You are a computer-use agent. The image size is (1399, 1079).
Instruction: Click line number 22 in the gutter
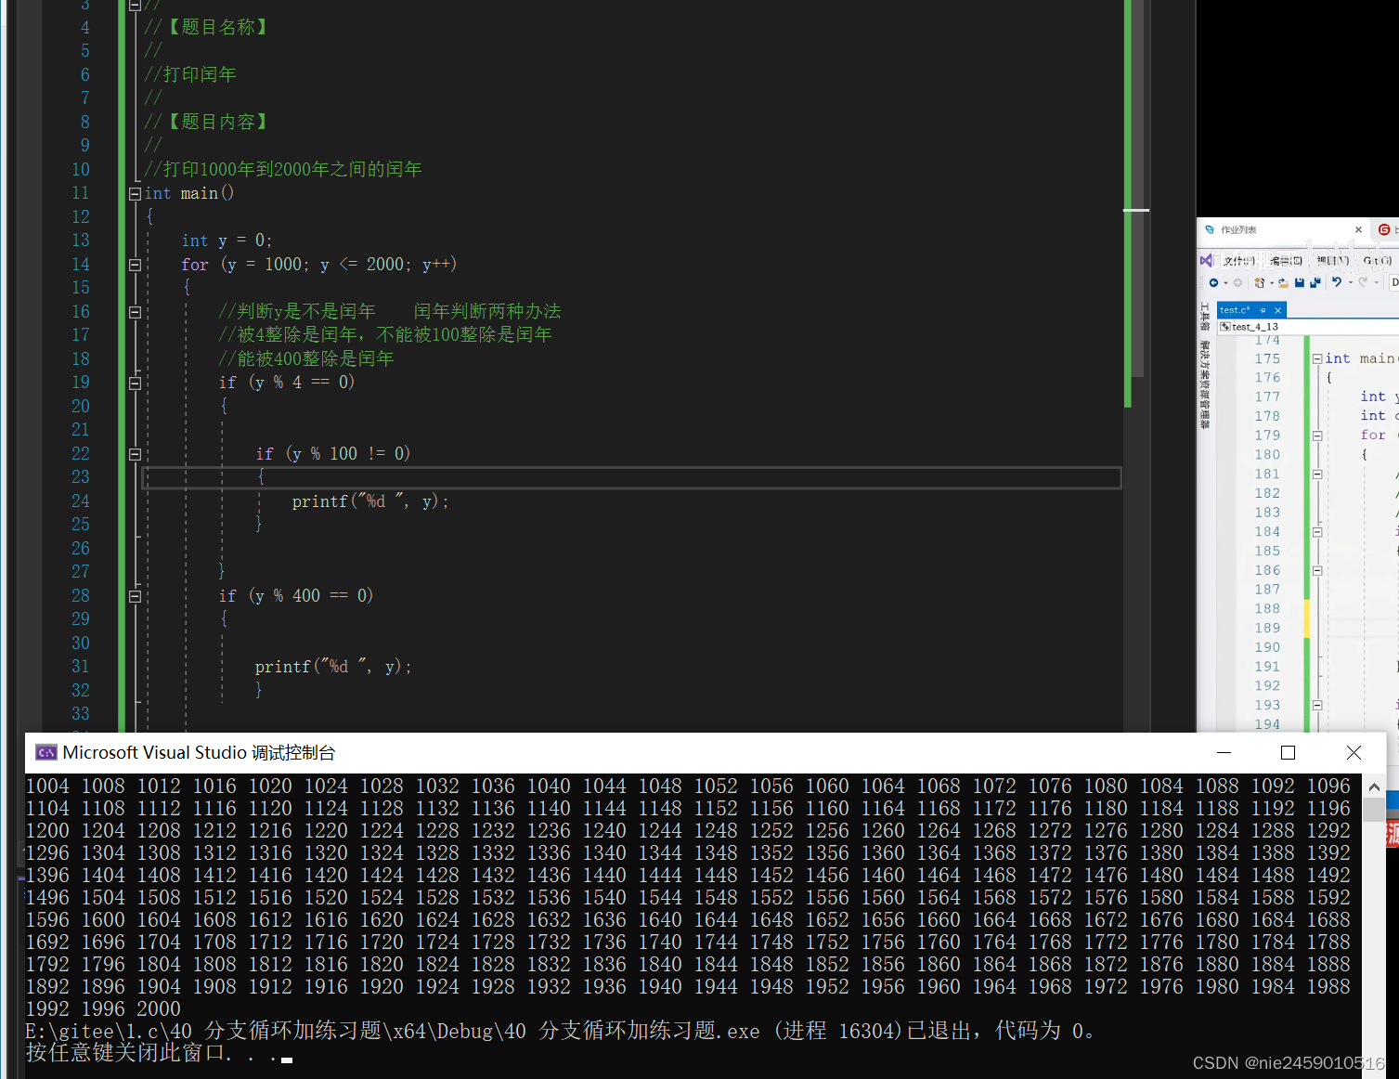81,453
